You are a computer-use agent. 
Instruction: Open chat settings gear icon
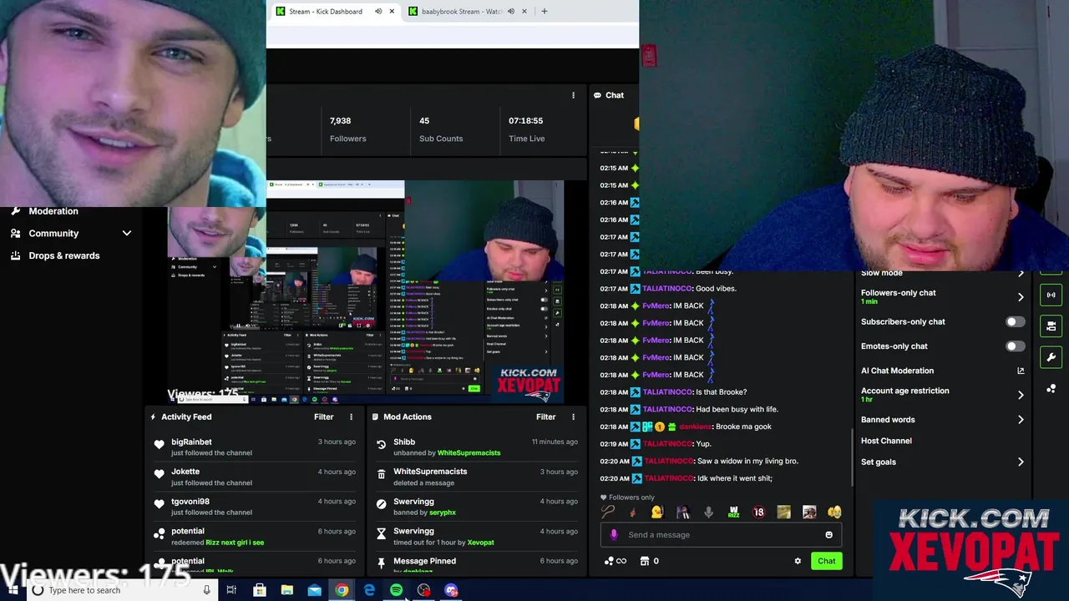click(798, 561)
